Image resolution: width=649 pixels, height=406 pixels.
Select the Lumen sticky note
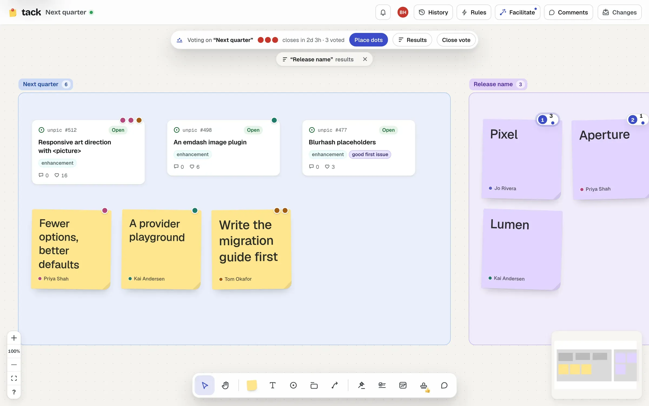tap(521, 249)
